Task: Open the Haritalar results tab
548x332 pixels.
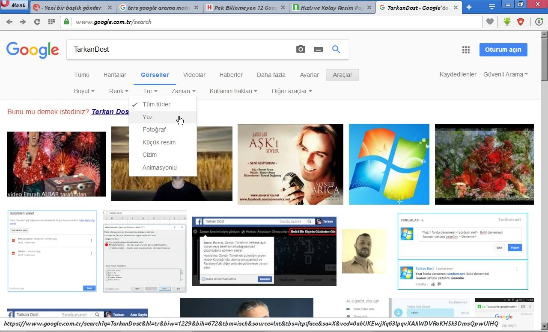Action: coord(115,75)
